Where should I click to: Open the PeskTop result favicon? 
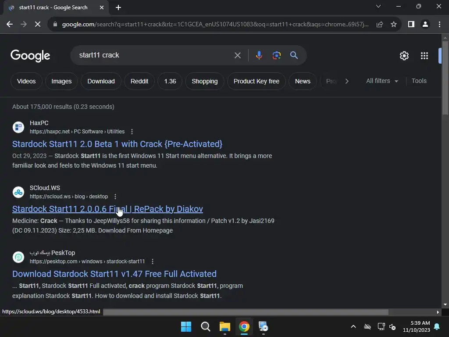pyautogui.click(x=18, y=257)
